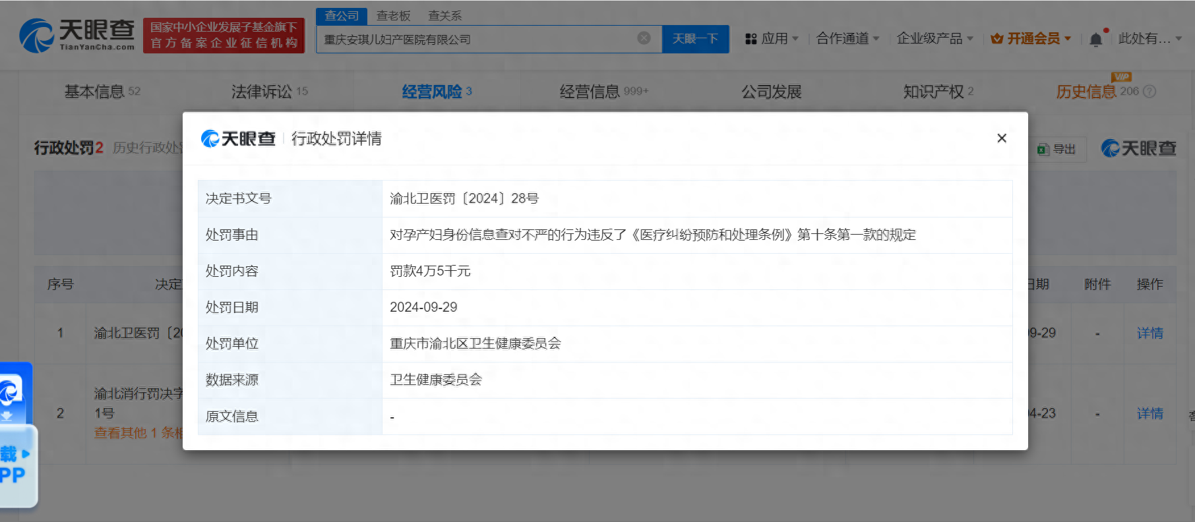Screen dimensions: 1195x522
Task: Switch to the 公司发展 tab
Action: (771, 92)
